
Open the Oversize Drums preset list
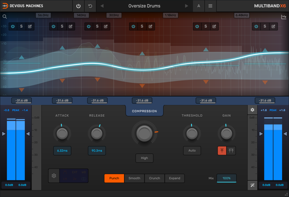[144, 6]
